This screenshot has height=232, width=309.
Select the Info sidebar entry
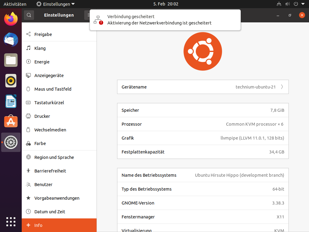tap(59, 225)
